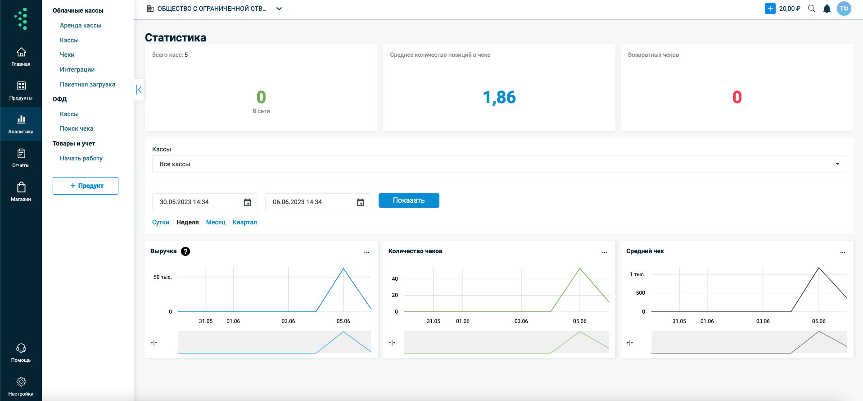
Task: Open calendar picker for start date 30.05.2023
Action: coord(247,202)
